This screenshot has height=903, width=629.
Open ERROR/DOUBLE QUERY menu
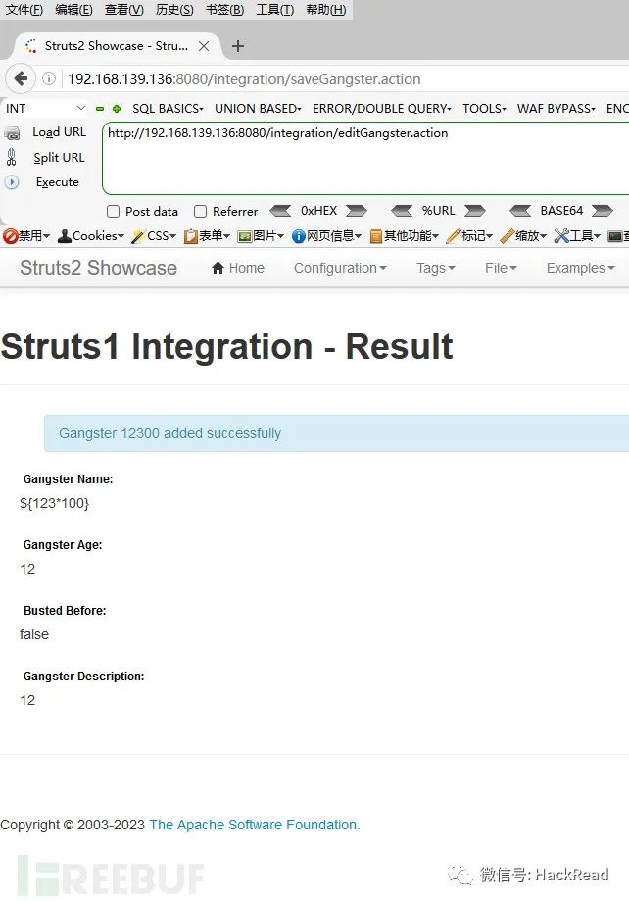pyautogui.click(x=381, y=108)
